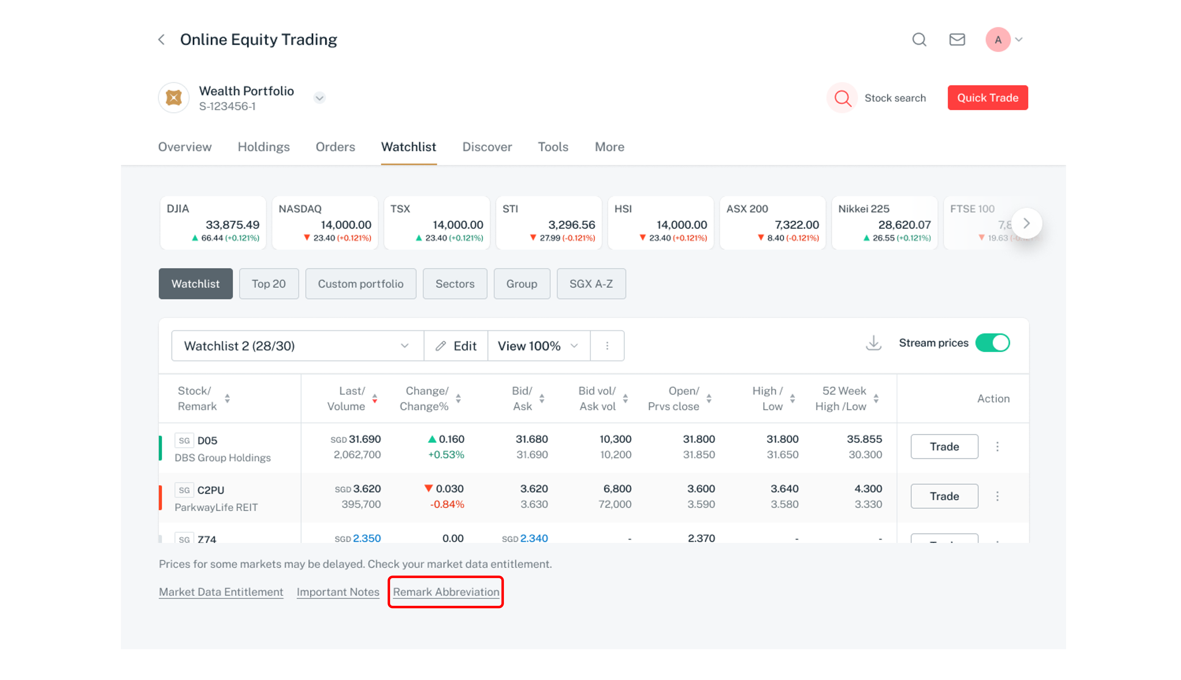This screenshot has height=680, width=1181.
Task: Select the STI index card
Action: pos(548,223)
